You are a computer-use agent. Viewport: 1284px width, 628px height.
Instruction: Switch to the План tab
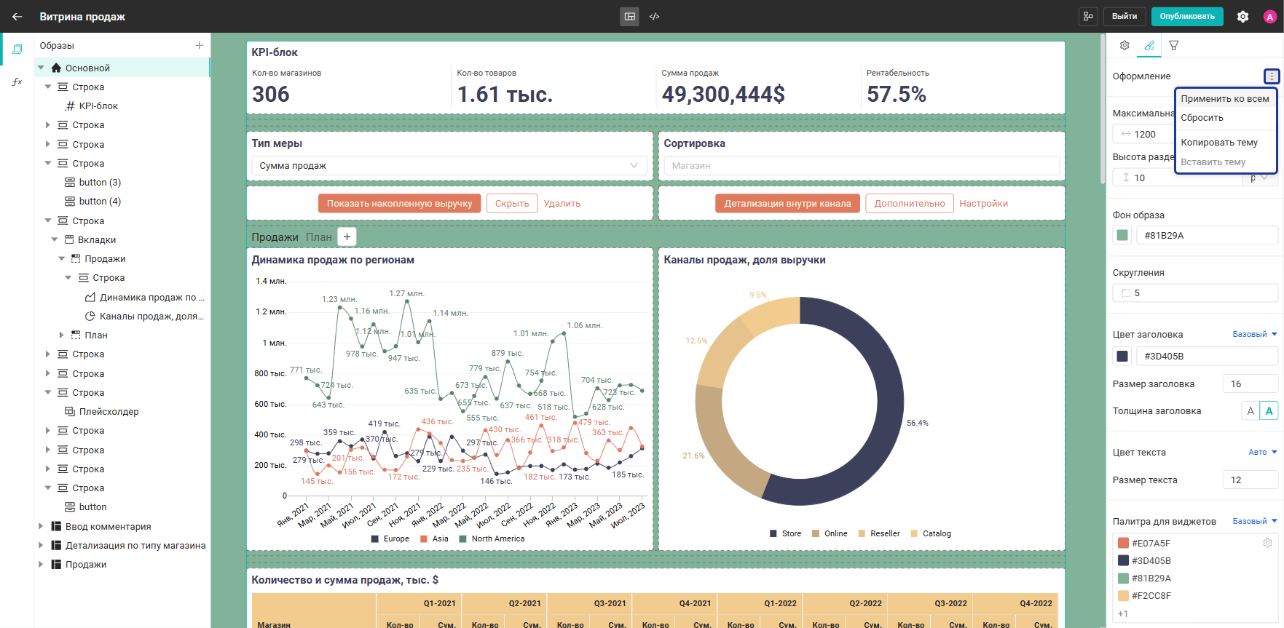coord(318,237)
